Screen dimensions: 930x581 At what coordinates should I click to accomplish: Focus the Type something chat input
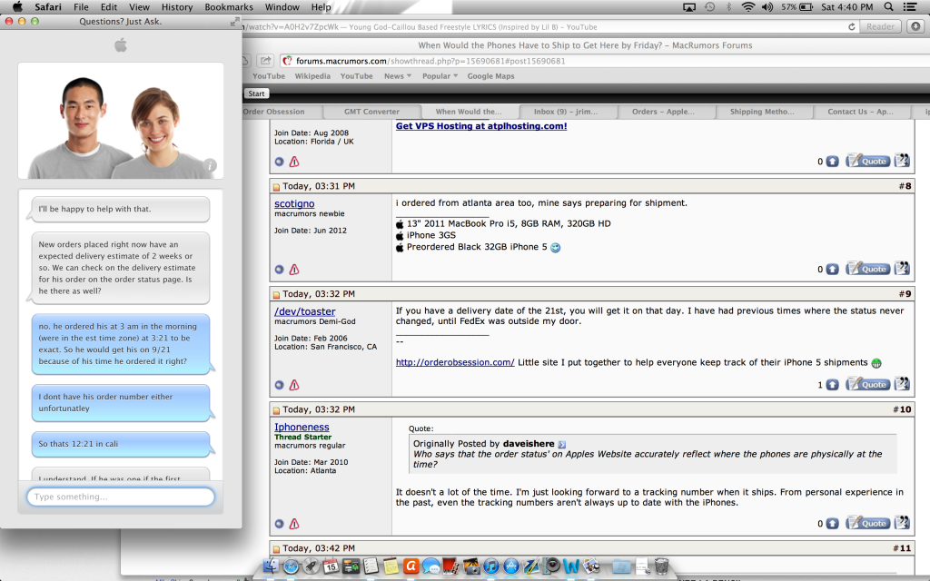point(121,497)
